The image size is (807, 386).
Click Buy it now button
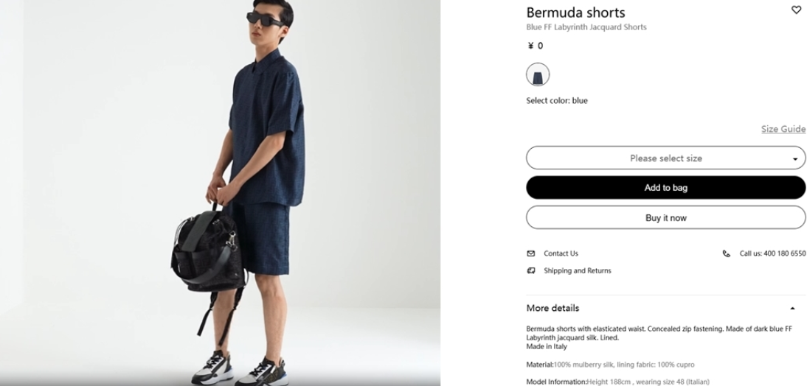(665, 217)
